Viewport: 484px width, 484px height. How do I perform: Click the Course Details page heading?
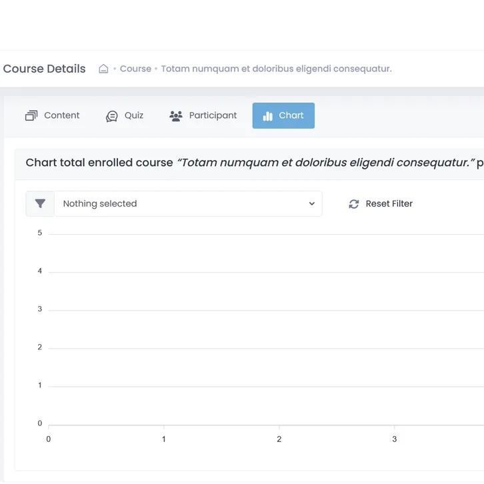coord(45,69)
